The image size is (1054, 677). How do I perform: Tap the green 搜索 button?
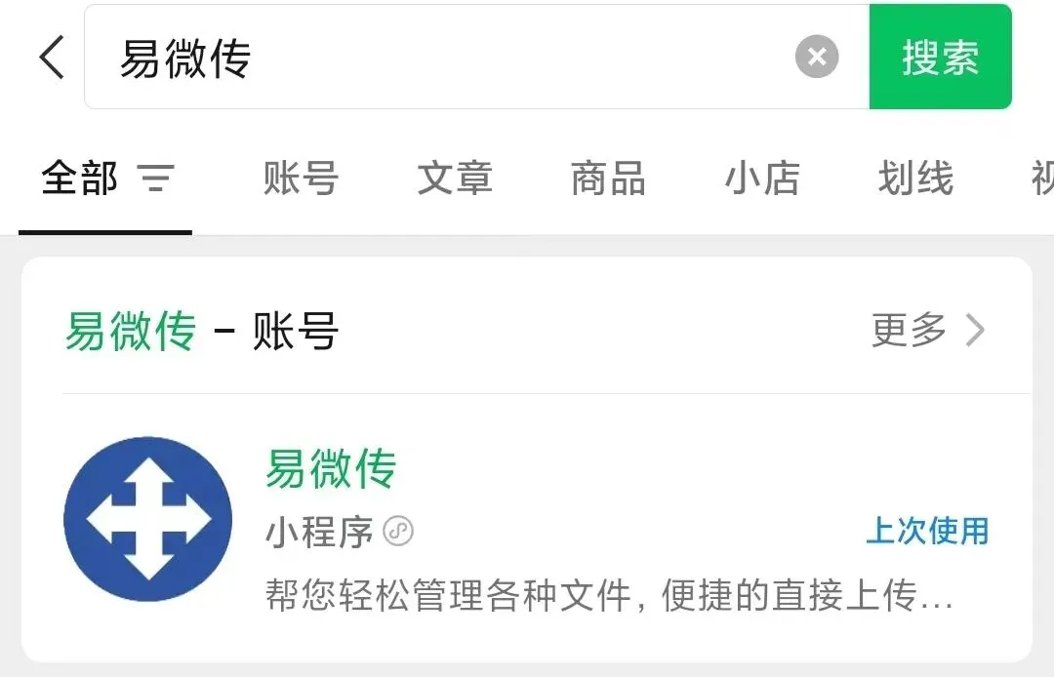tap(941, 57)
